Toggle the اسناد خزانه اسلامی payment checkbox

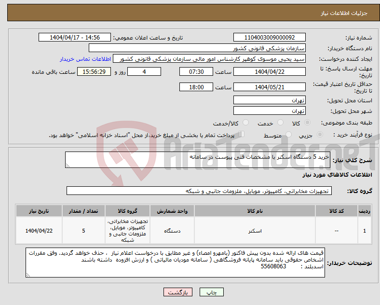pos(242,134)
